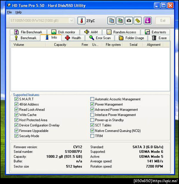The height and width of the screenshot is (184, 179).
Task: Switch to the Health tab
Action: pos(73,38)
